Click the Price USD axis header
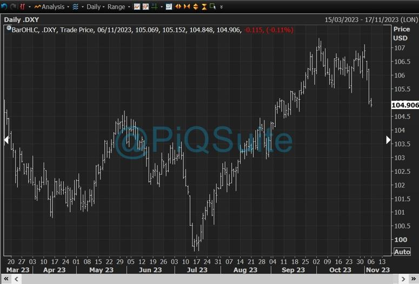This screenshot has width=419, height=284. (x=401, y=33)
